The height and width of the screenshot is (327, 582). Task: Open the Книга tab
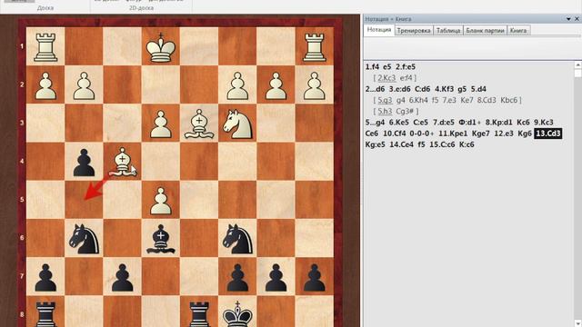[518, 30]
